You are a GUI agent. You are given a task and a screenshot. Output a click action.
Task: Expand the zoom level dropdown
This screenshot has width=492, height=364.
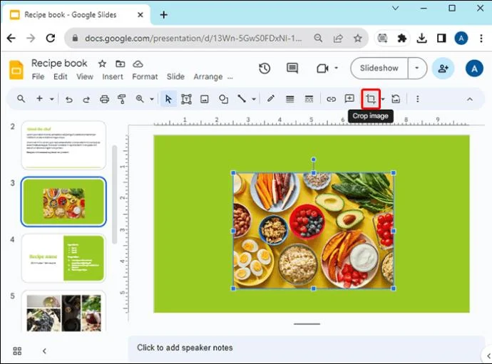point(152,100)
